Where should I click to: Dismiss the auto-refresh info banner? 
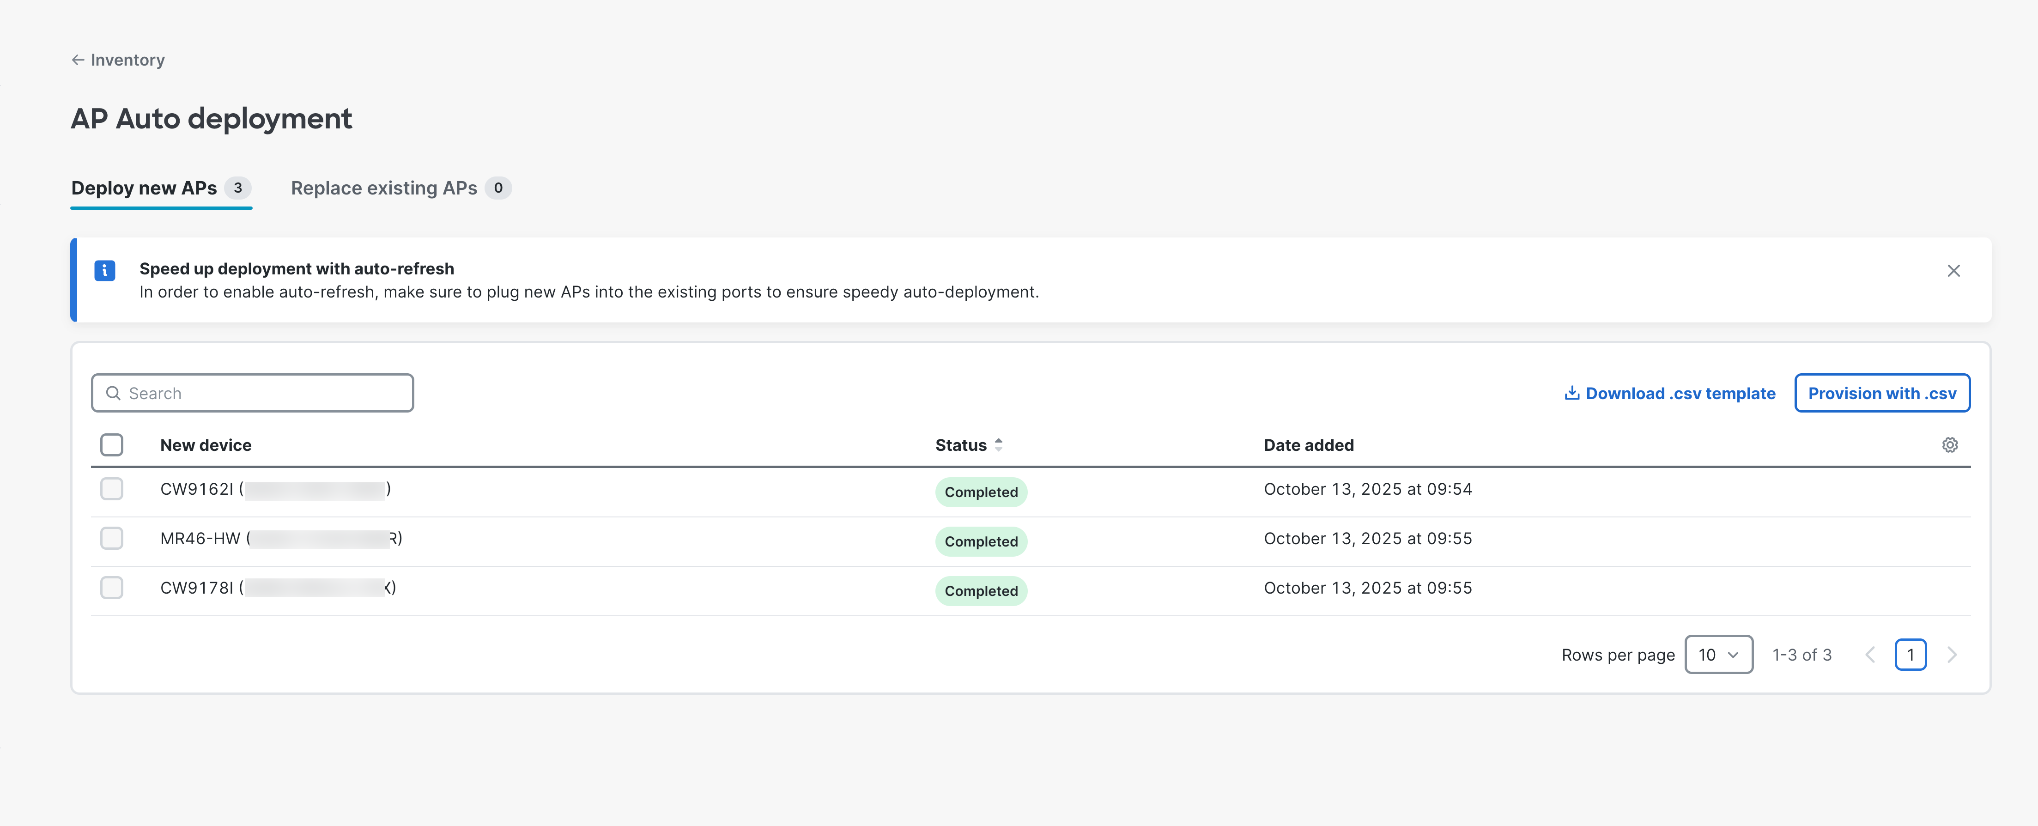coord(1953,271)
